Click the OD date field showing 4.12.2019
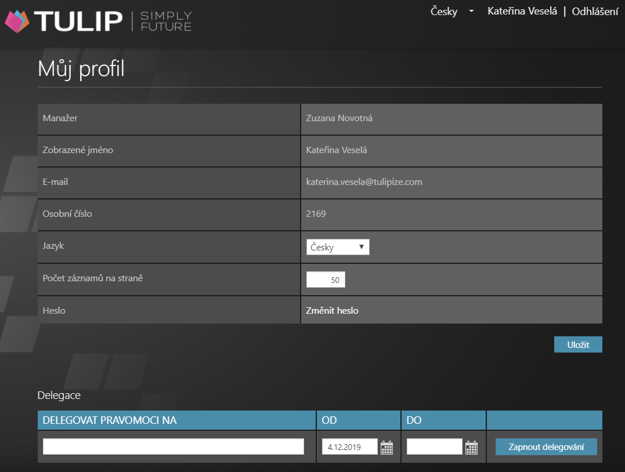Screen dimensions: 625x472 [x=349, y=446]
